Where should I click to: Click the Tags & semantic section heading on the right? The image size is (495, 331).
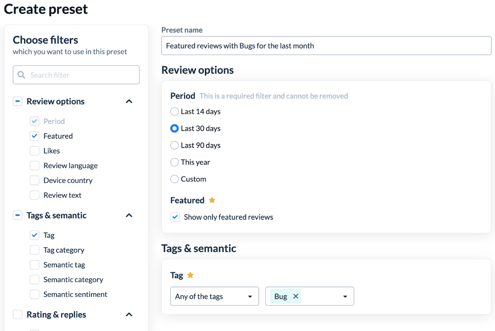[x=199, y=248]
